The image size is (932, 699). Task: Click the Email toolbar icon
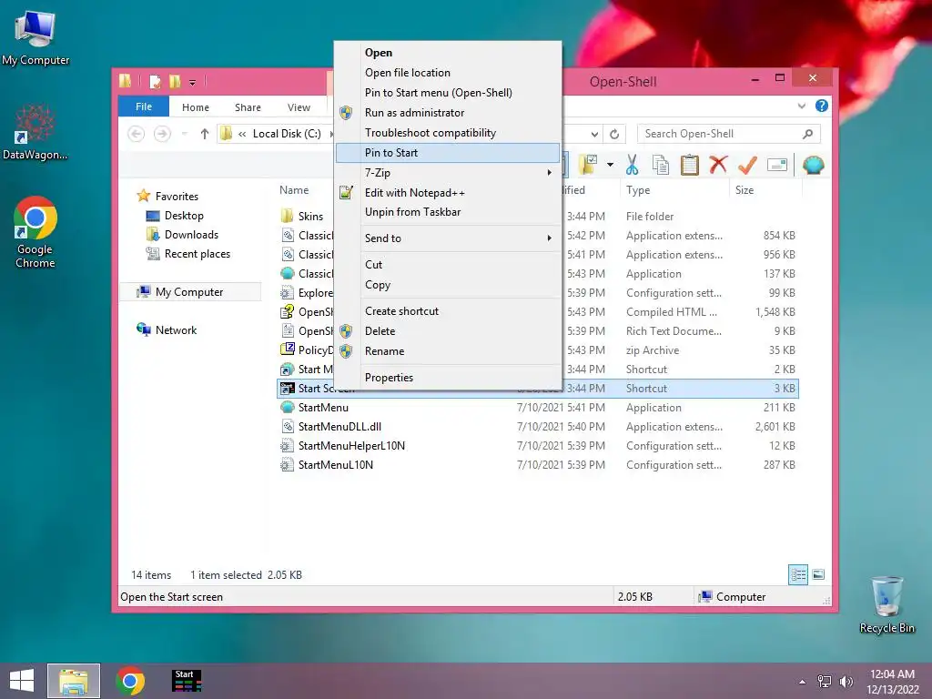[777, 165]
